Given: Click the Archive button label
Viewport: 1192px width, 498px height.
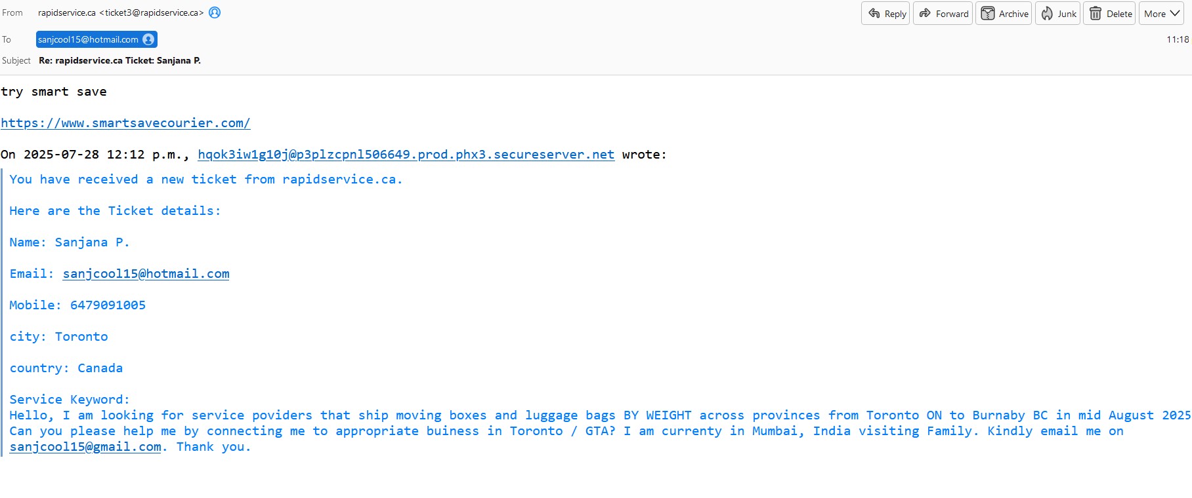Looking at the screenshot, I should click(x=1013, y=14).
